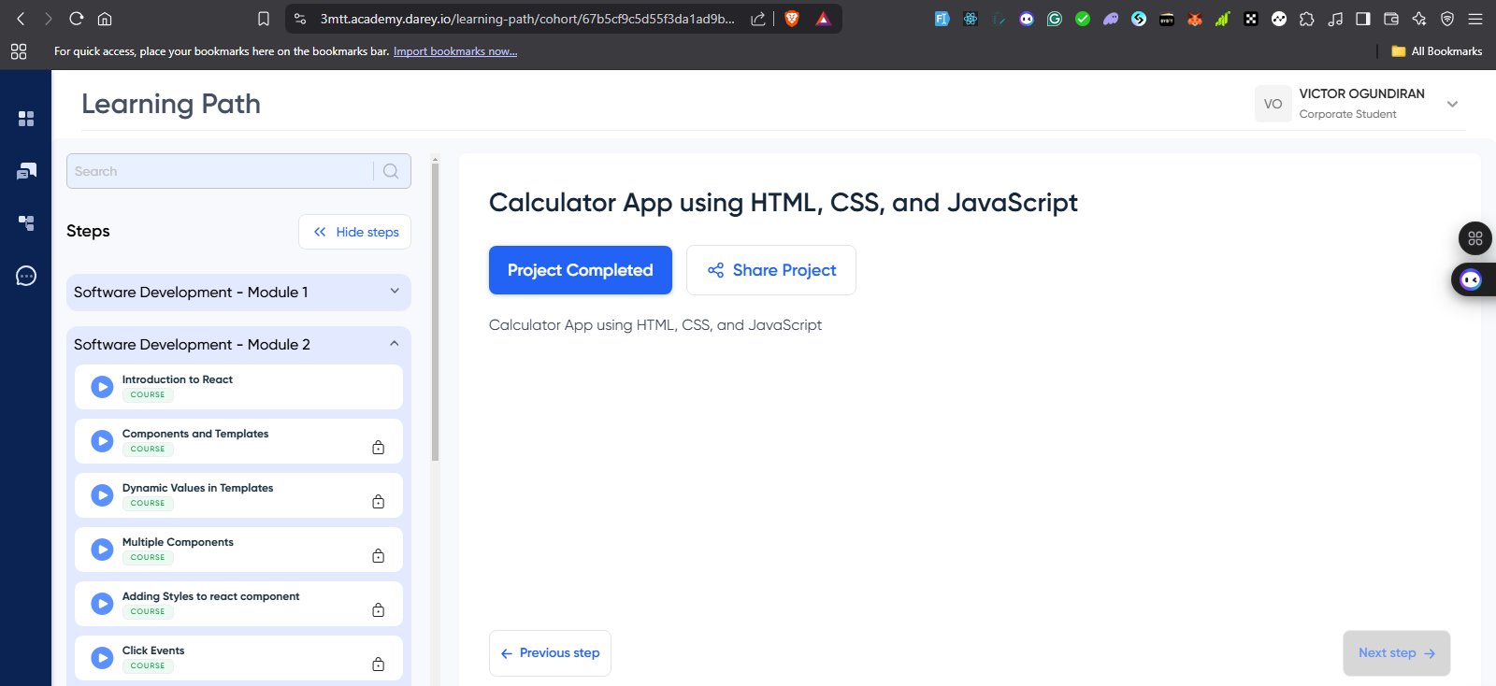Image resolution: width=1496 pixels, height=686 pixels.
Task: Click the chat messages sidebar icon
Action: (x=26, y=171)
